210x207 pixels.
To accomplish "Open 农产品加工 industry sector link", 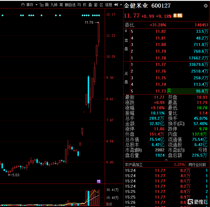I will (x=134, y=165).
